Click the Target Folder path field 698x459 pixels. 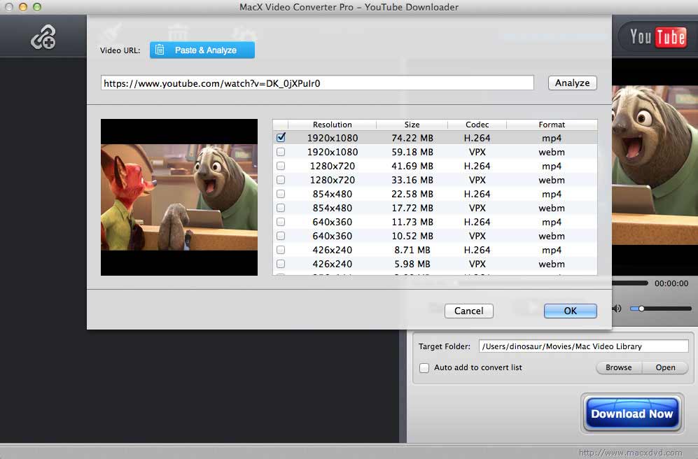(x=584, y=346)
